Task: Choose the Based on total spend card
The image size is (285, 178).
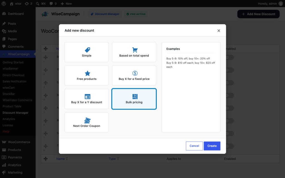Action: 134,52
